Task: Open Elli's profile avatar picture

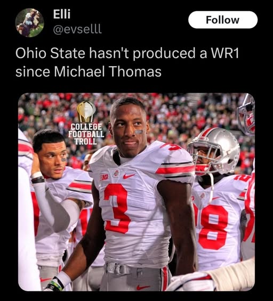Action: tap(29, 22)
